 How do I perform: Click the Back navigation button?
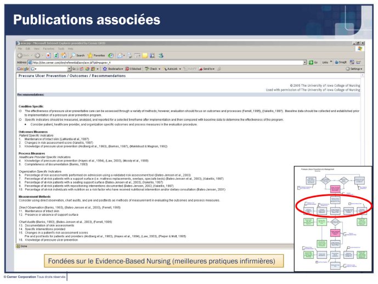click(x=23, y=55)
